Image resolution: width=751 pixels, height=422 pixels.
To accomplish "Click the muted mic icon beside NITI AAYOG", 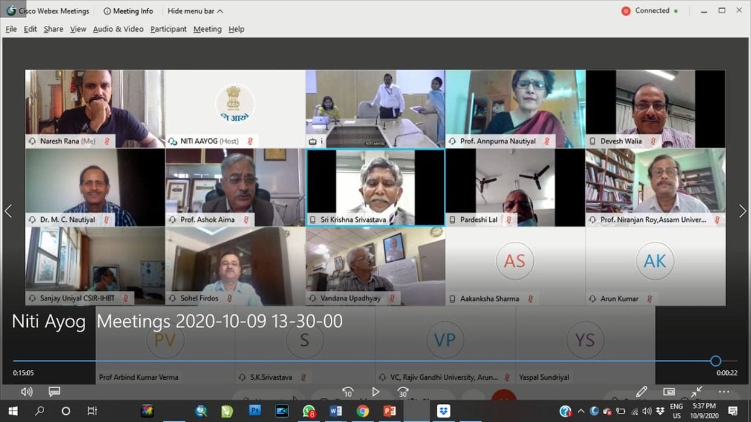I will (x=250, y=141).
